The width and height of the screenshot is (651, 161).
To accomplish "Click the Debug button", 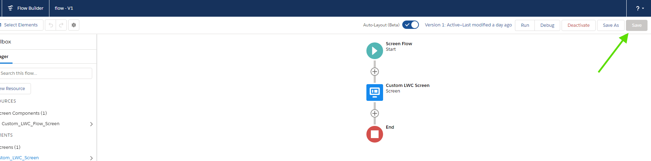I will tap(547, 25).
